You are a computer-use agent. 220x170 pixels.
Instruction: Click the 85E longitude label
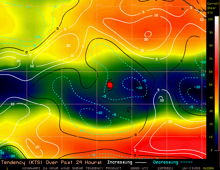[x=64, y=5]
